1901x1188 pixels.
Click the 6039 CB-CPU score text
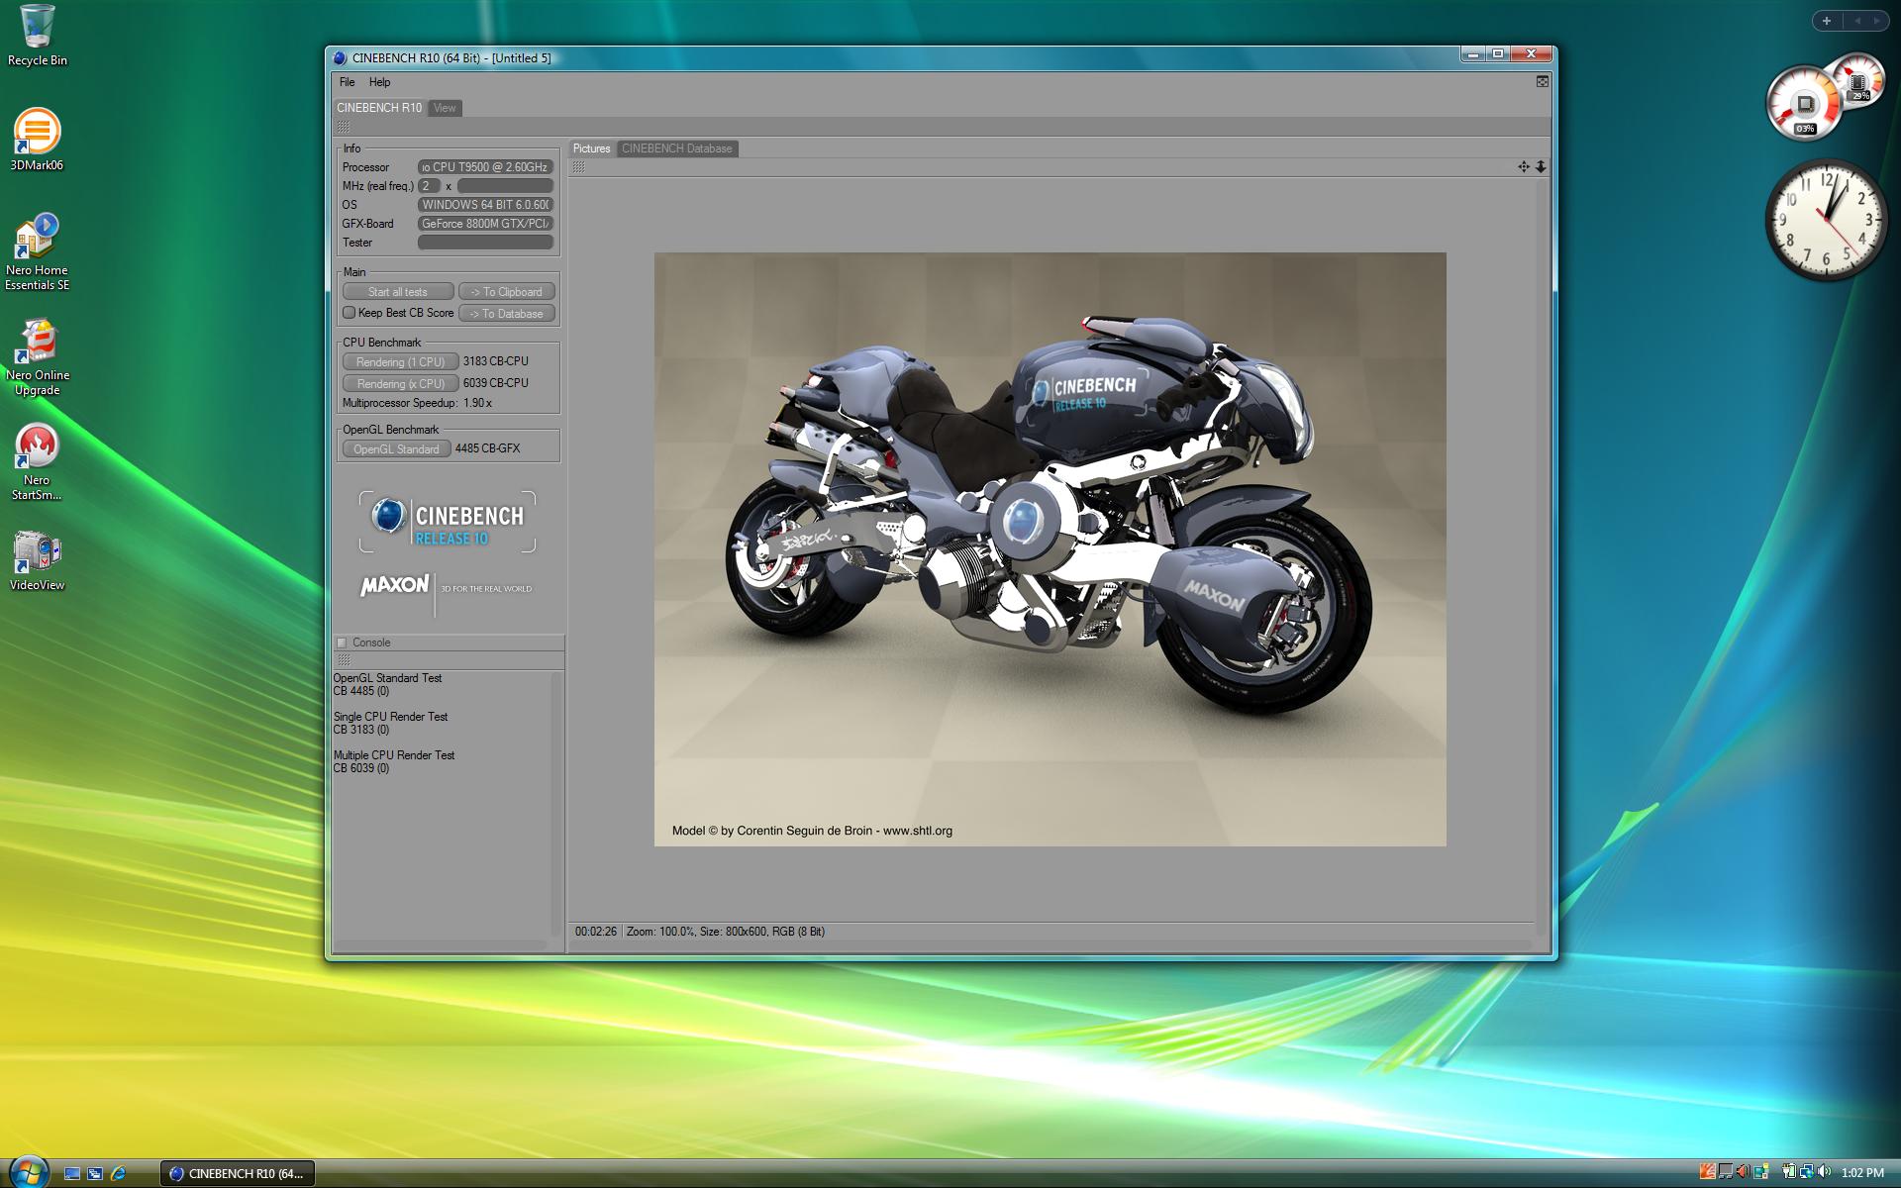point(495,383)
